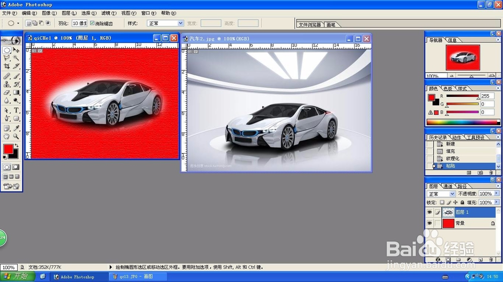Select the Type tool
Image resolution: width=503 pixels, height=282 pixels.
[16, 110]
